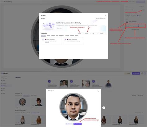Open the Age dropdown filter

click(95, 34)
